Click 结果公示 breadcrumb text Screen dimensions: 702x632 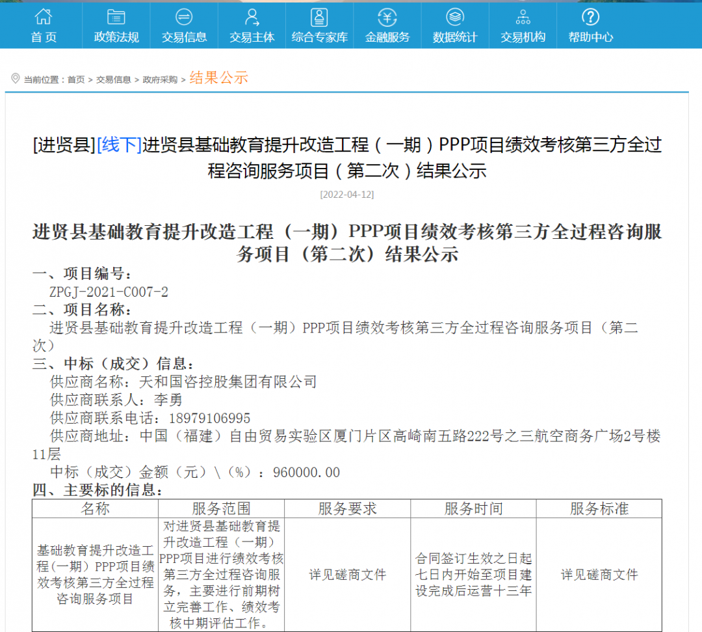click(219, 78)
